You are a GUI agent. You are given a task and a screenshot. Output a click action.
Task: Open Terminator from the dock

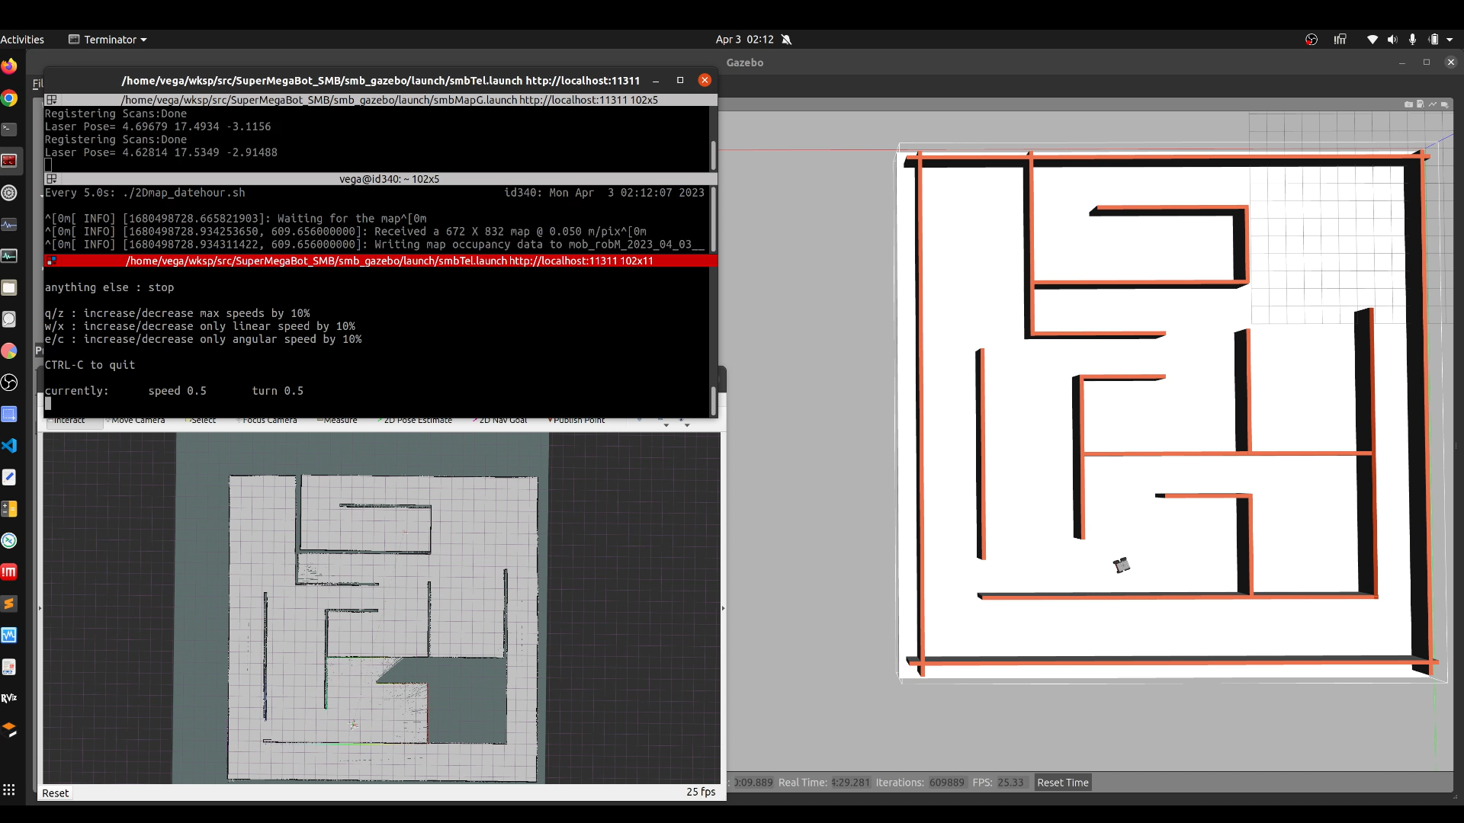9,161
